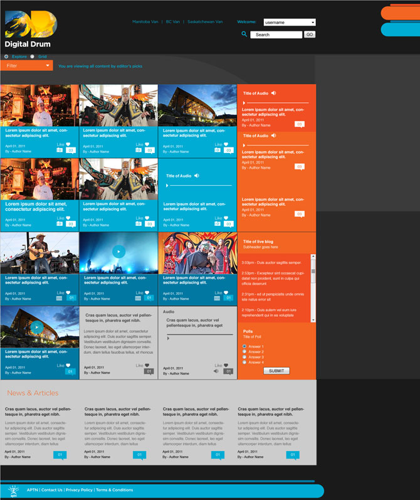Click speaker icon in blue audio tile
The height and width of the screenshot is (500, 420).
coord(197,176)
